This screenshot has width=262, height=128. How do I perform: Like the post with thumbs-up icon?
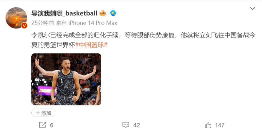(208, 125)
